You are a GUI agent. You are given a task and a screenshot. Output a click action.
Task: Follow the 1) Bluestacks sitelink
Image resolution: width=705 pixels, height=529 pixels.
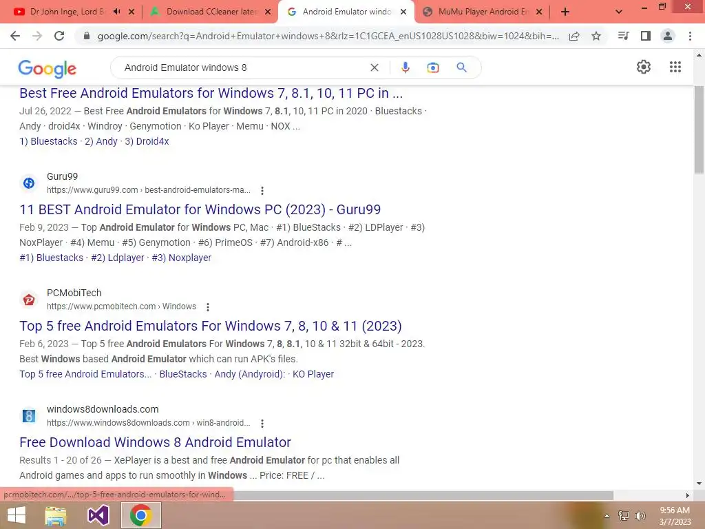(x=48, y=141)
